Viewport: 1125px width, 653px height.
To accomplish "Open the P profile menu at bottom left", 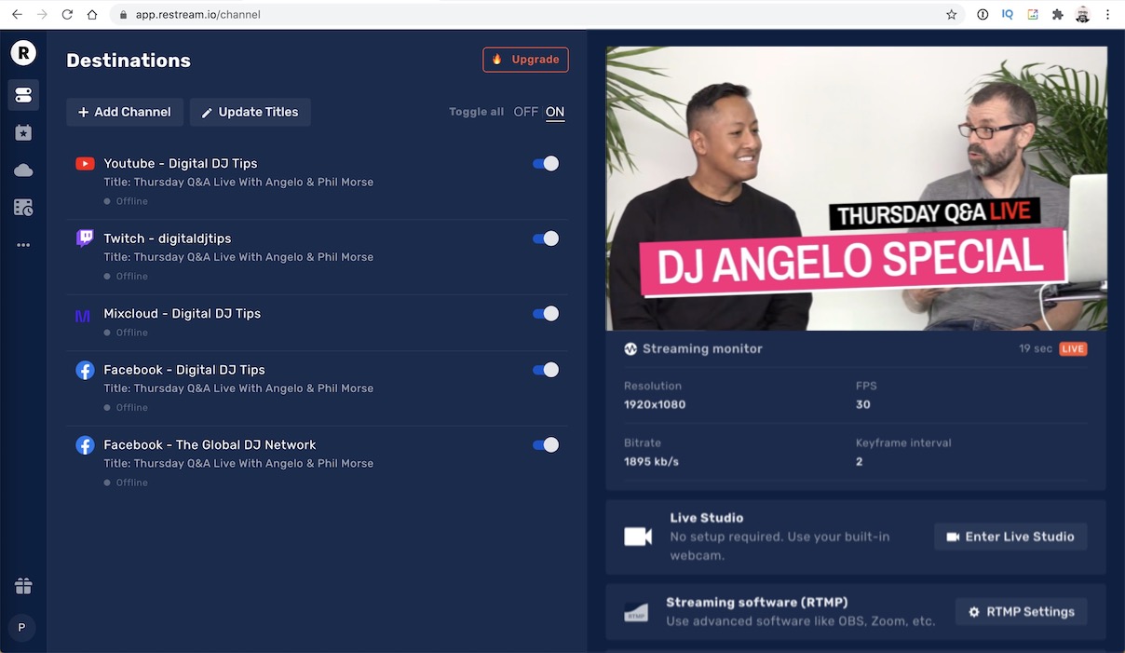I will coord(22,627).
